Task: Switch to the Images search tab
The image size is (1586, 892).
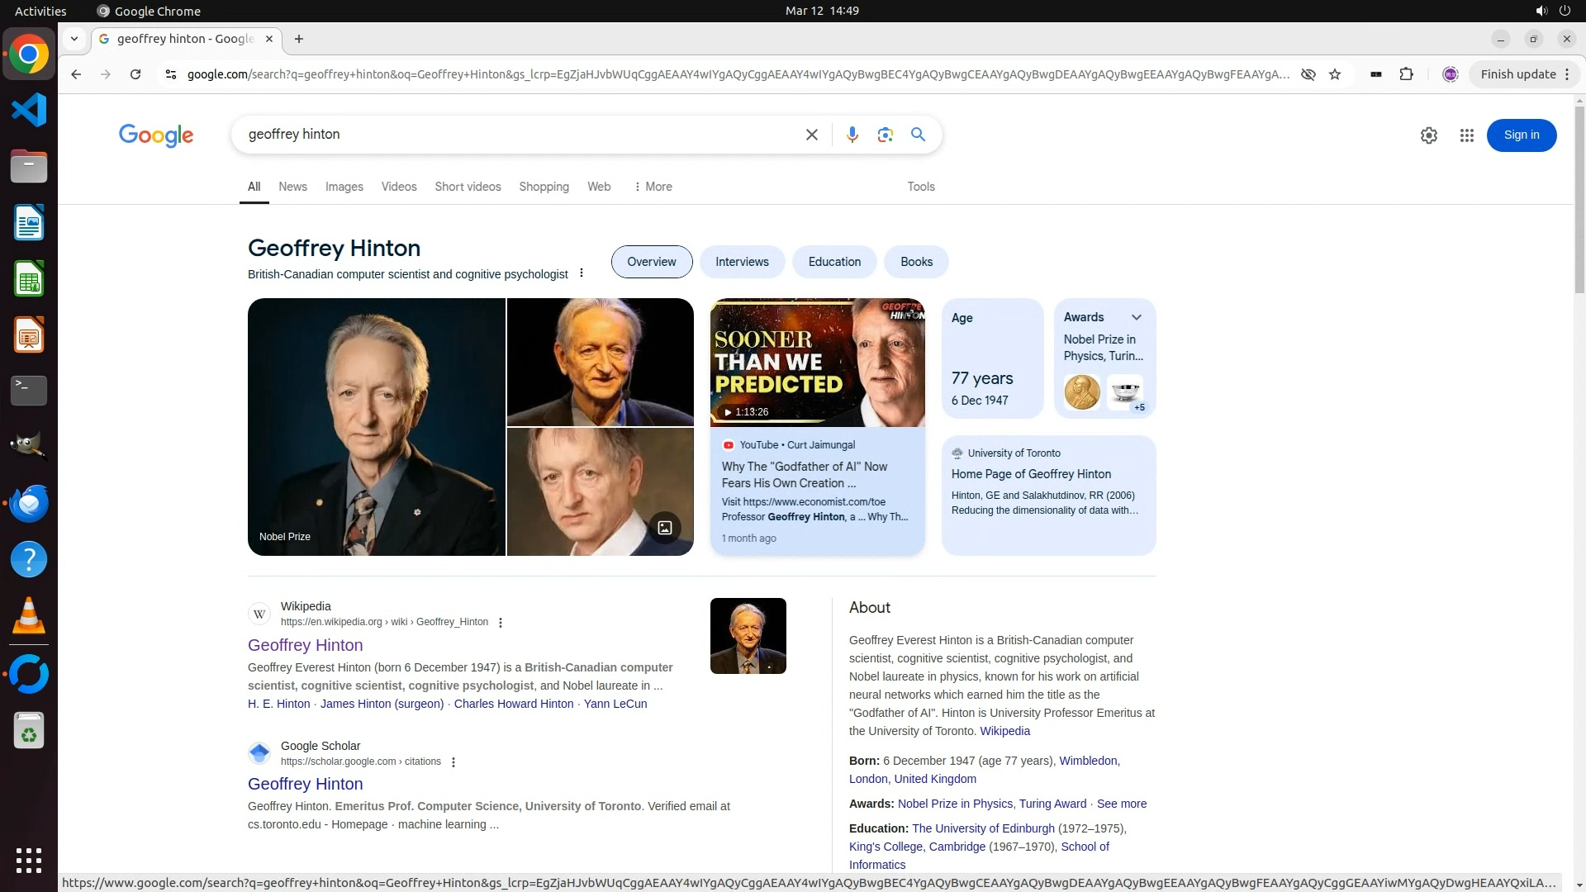Action: [344, 187]
